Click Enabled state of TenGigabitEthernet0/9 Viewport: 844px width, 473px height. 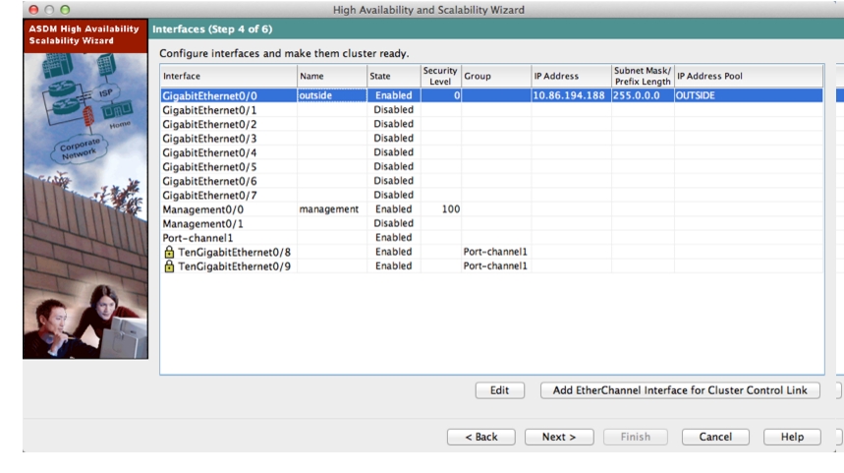(393, 266)
